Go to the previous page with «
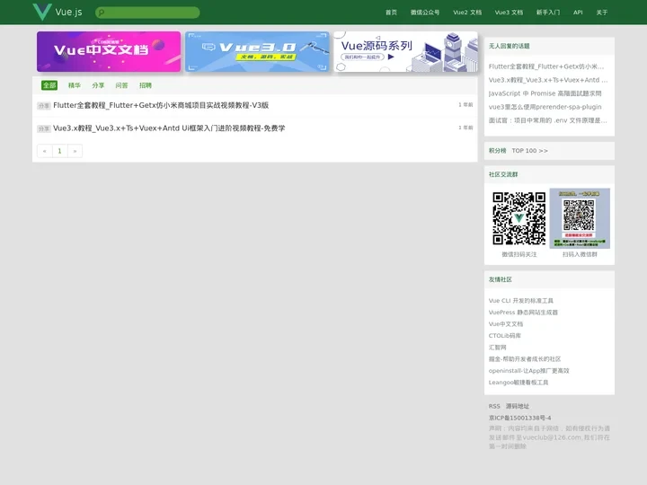 point(45,151)
